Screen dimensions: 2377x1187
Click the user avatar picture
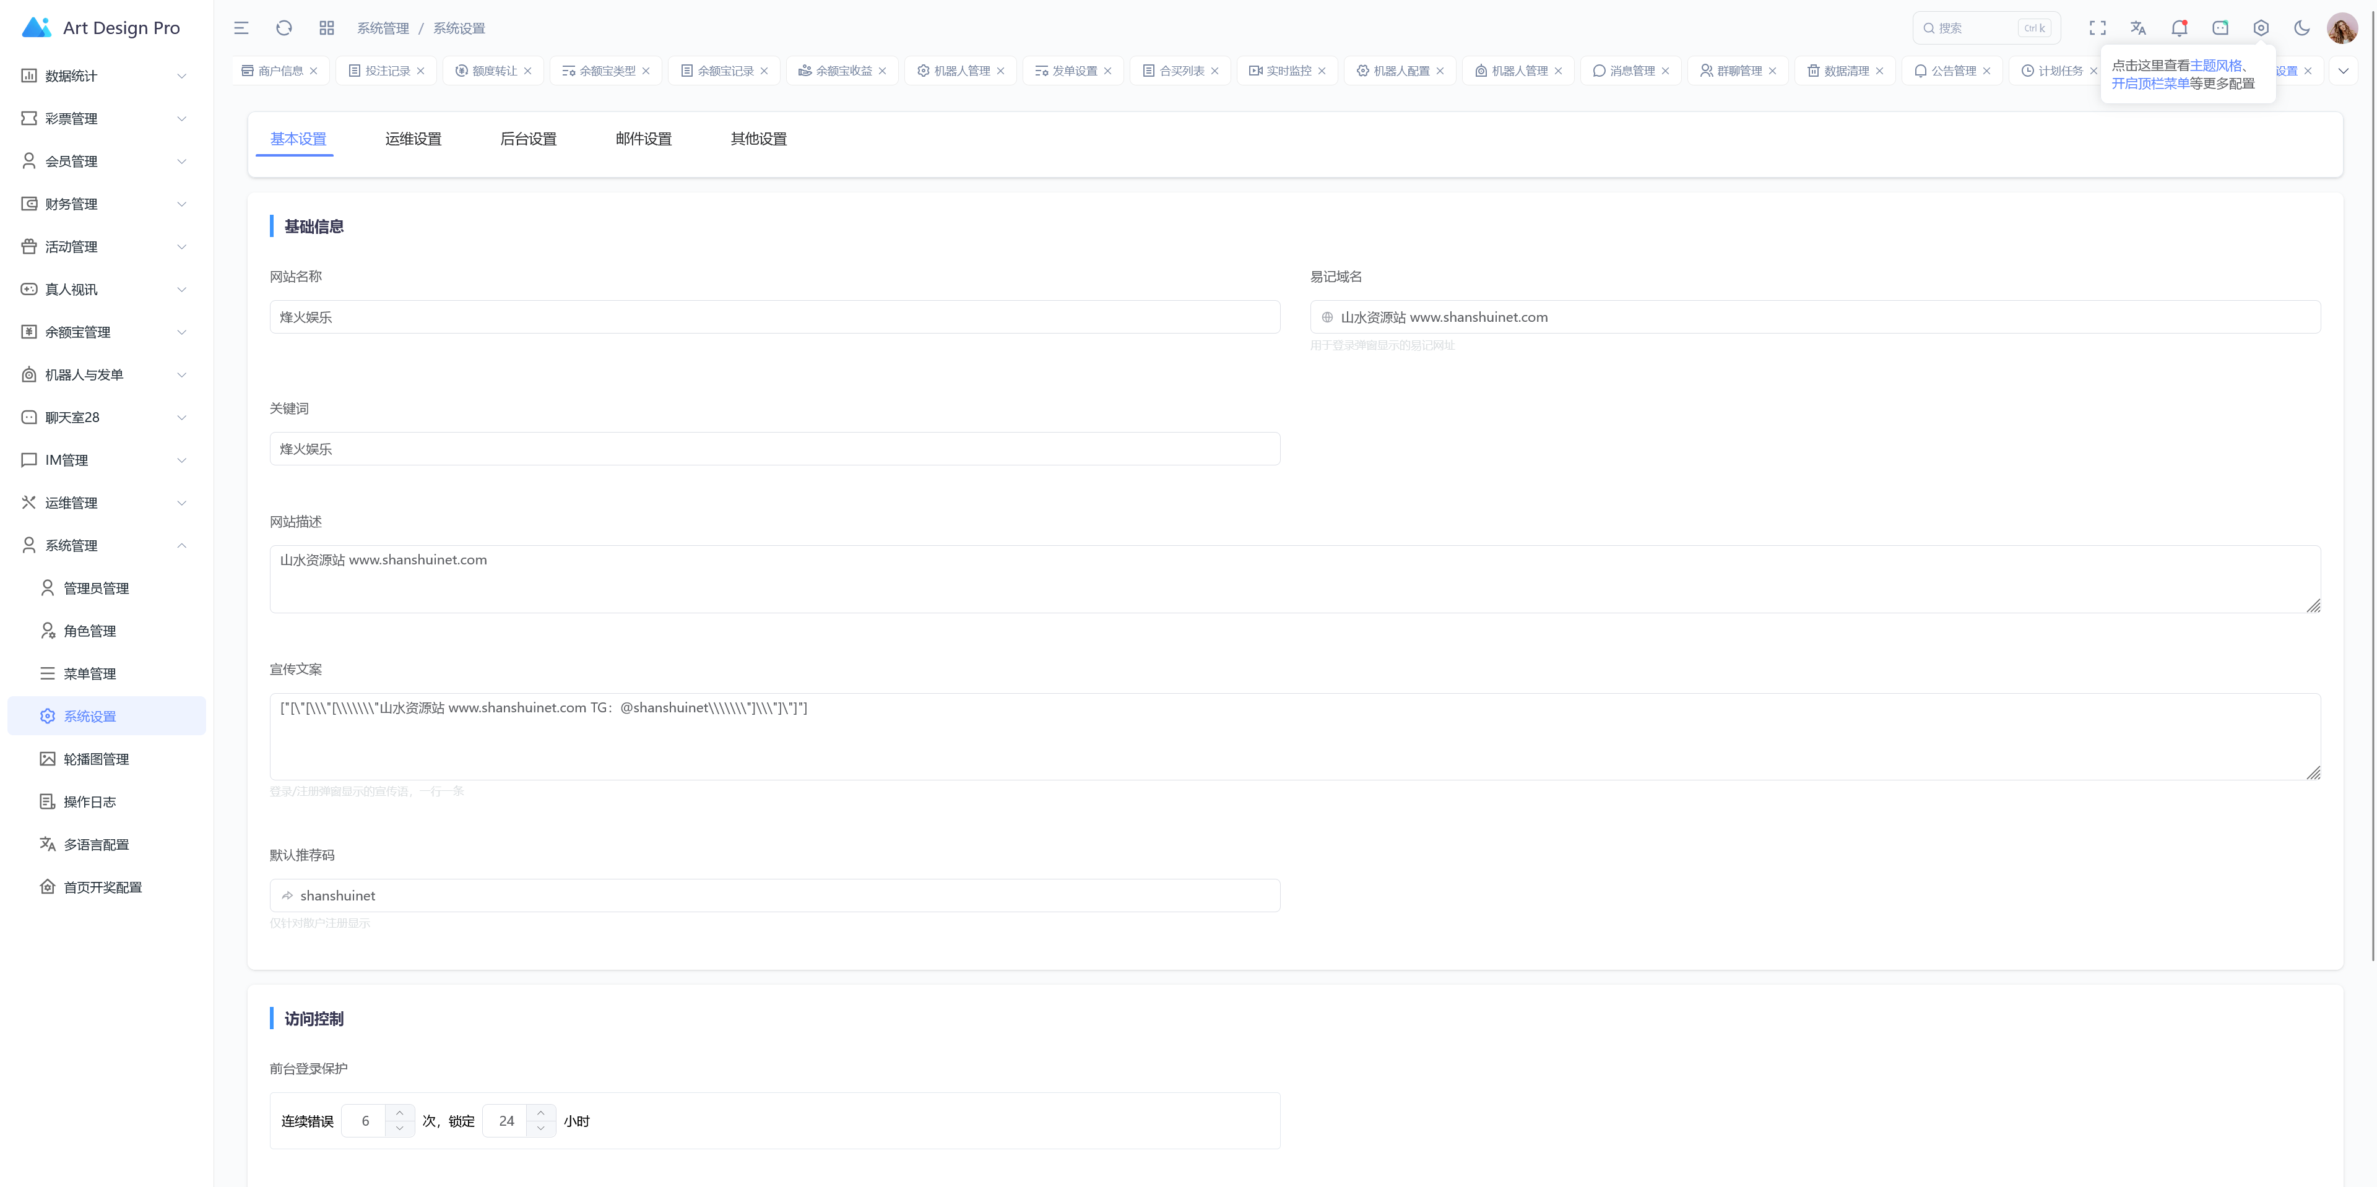2342,28
